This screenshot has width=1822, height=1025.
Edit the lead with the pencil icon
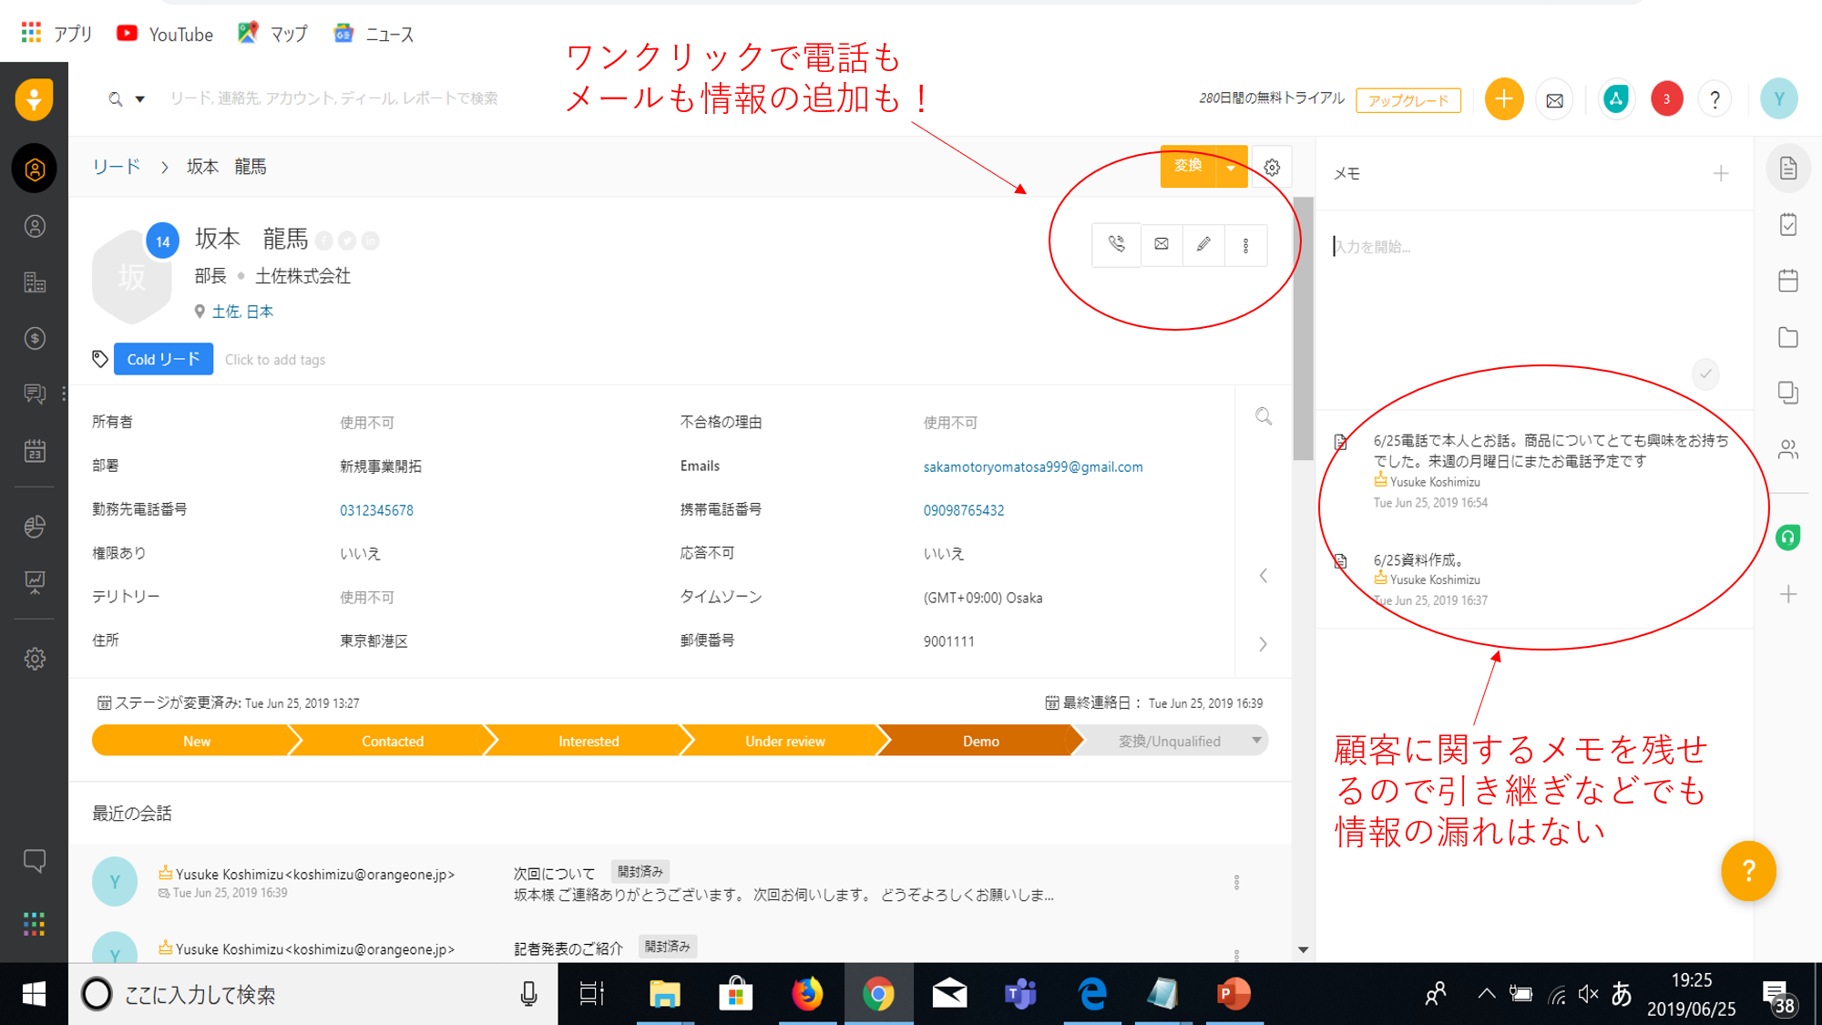click(x=1203, y=244)
